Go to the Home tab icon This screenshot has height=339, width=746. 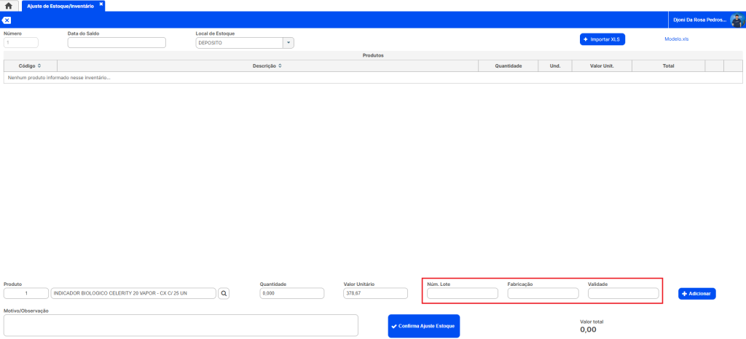(9, 6)
